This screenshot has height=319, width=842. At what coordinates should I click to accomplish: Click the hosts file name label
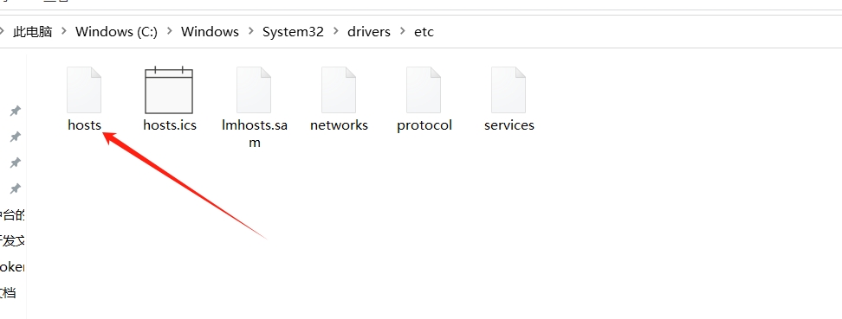pos(84,124)
